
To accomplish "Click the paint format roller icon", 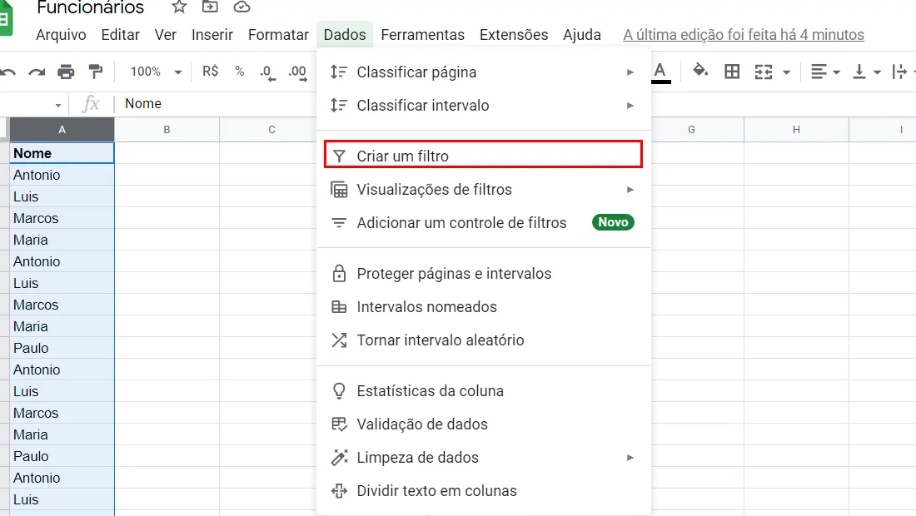I will [95, 72].
